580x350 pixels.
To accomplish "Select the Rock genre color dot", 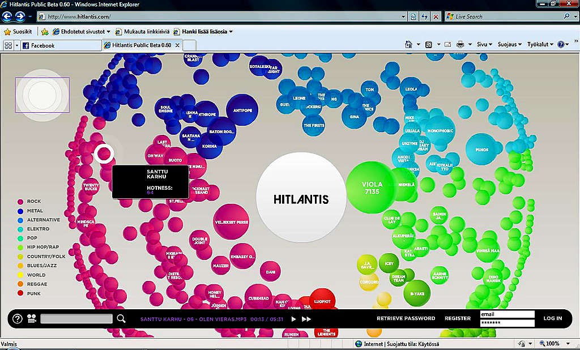I will pyautogui.click(x=20, y=202).
